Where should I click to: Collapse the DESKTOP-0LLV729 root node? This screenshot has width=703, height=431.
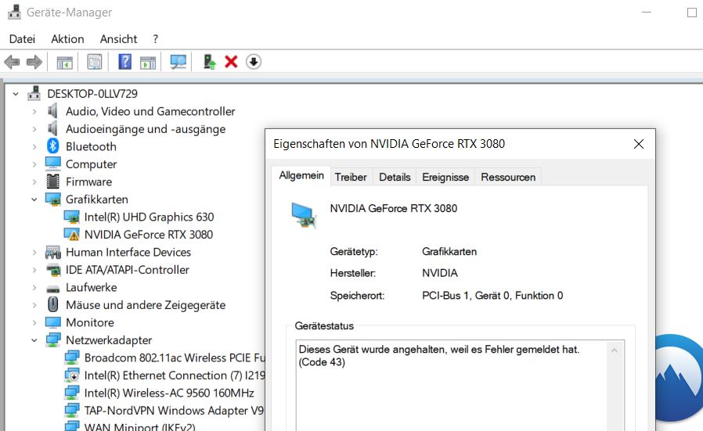click(16, 94)
